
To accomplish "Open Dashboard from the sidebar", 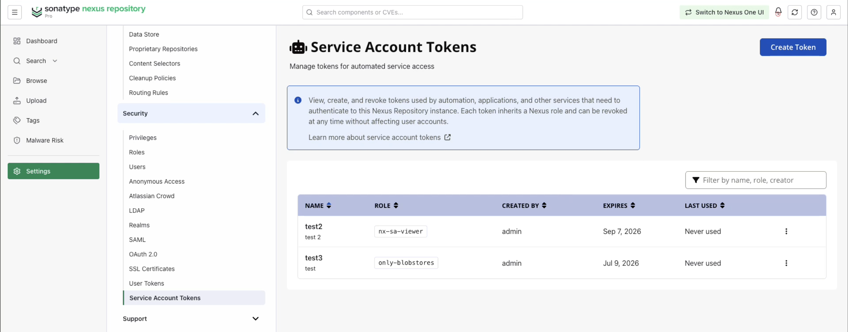I will (53, 41).
